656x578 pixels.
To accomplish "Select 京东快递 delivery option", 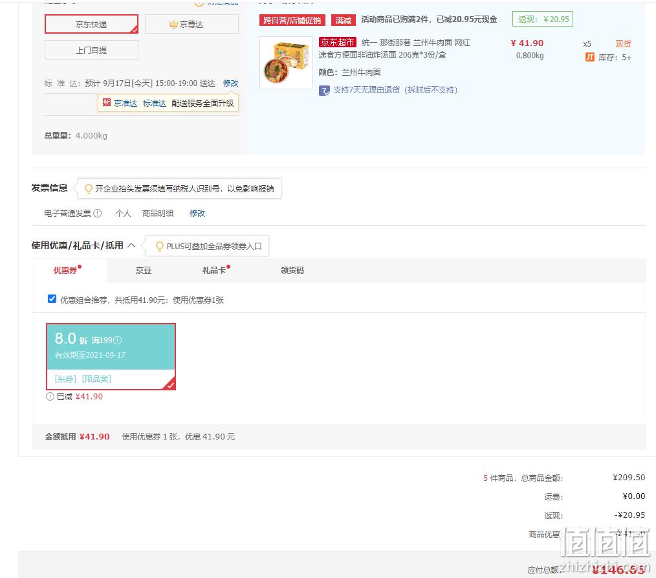I will (x=91, y=24).
